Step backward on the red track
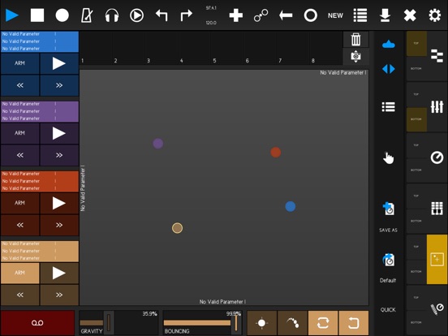 pyautogui.click(x=19, y=225)
